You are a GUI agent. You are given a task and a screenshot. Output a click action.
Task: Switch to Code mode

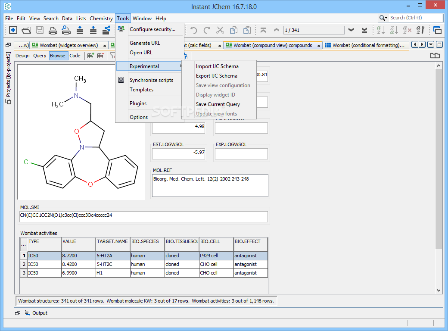pos(75,56)
